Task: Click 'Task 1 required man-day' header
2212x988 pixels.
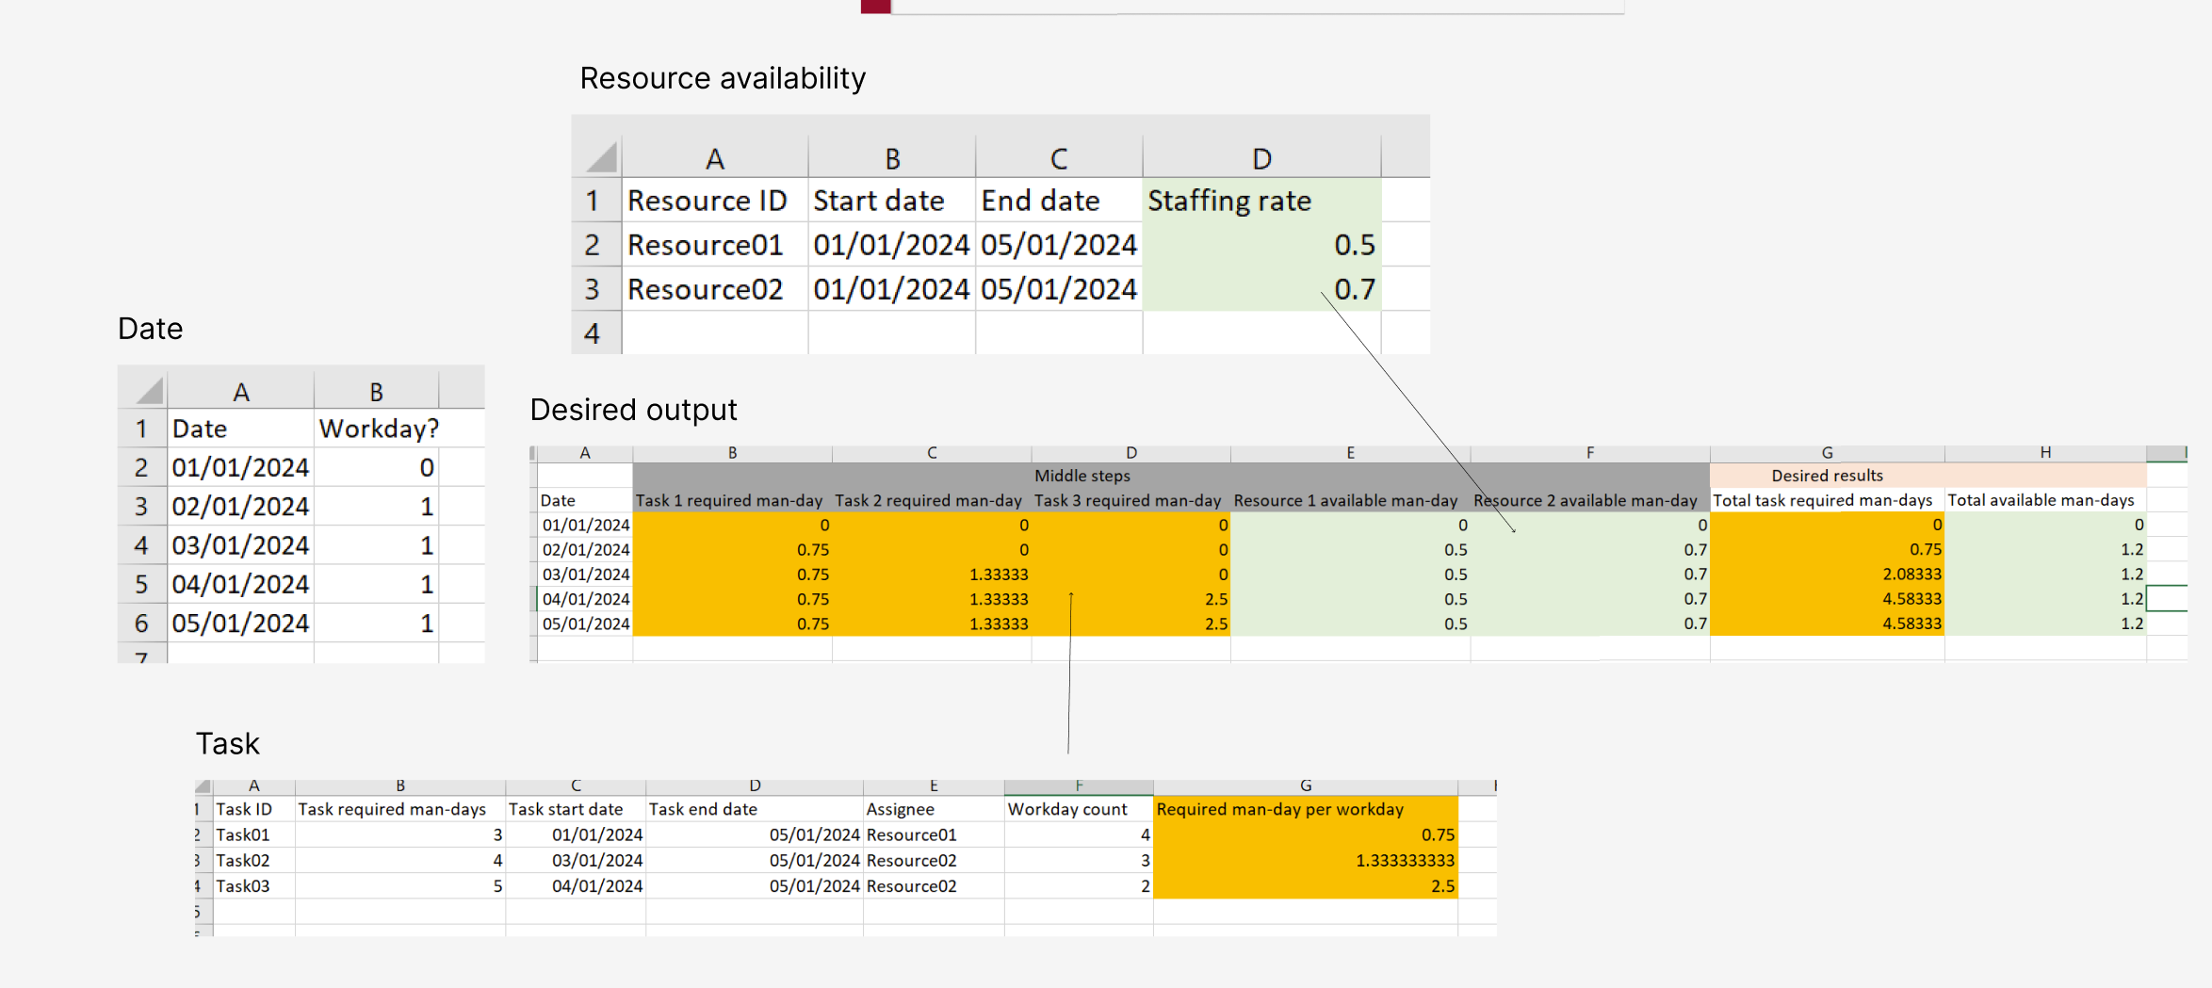Action: click(732, 500)
